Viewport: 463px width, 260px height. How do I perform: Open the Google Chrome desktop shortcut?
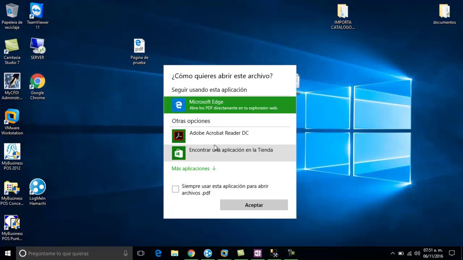click(x=37, y=87)
